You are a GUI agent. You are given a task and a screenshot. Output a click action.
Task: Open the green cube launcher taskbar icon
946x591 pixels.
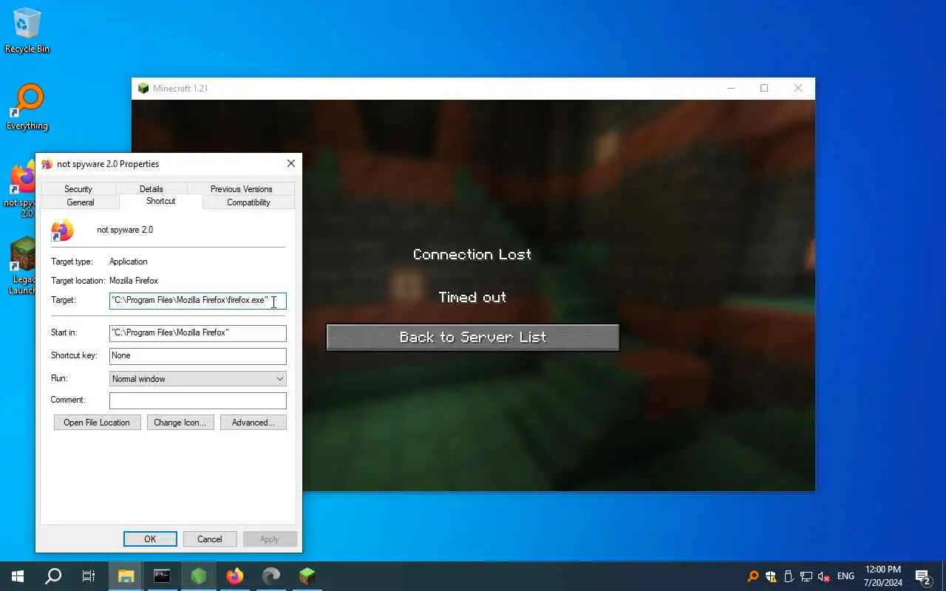[x=198, y=576]
